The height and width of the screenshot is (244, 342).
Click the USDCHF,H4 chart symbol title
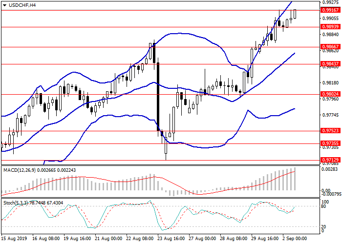[20, 5]
